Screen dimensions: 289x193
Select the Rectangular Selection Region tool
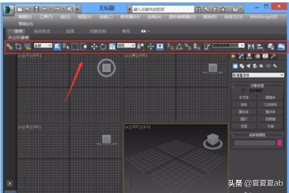[75, 46]
